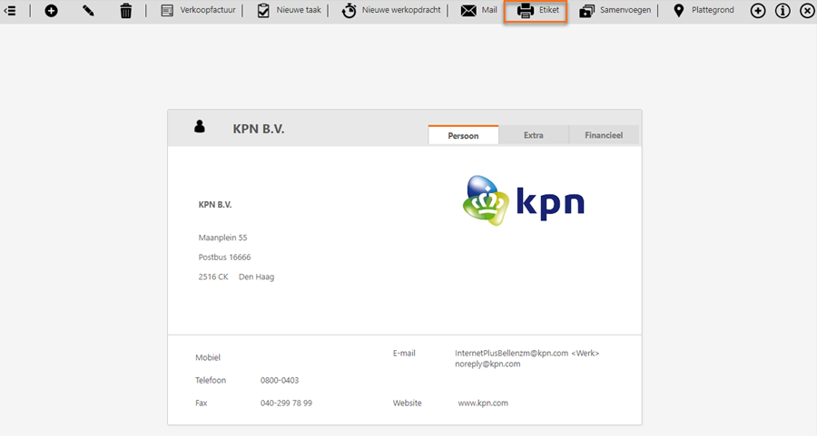Viewport: 817px width, 437px height.
Task: Click the InternetPlusBellenzm@kpn.com email address
Action: [511, 354]
